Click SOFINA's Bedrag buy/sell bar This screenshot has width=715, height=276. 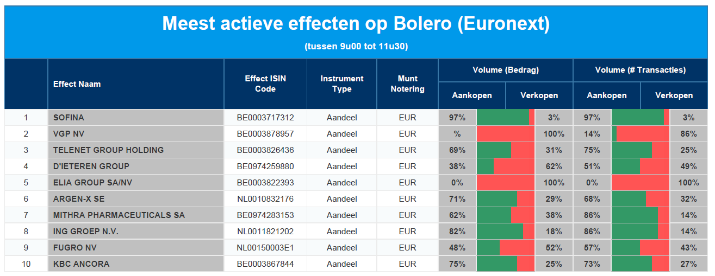(x=506, y=118)
